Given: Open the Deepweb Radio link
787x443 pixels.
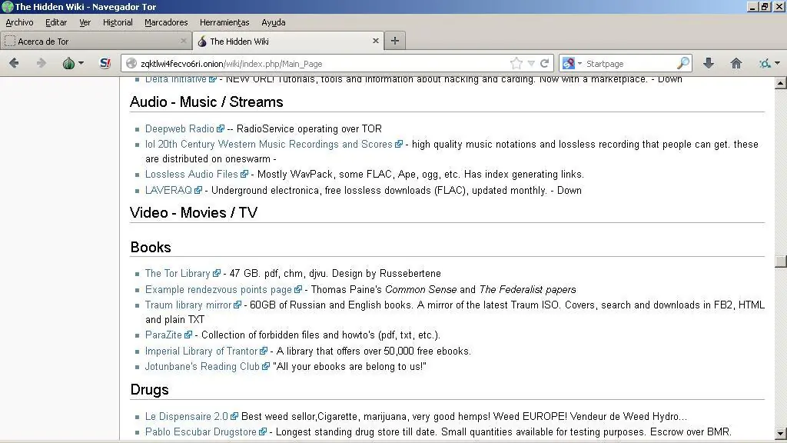Looking at the screenshot, I should tap(180, 129).
